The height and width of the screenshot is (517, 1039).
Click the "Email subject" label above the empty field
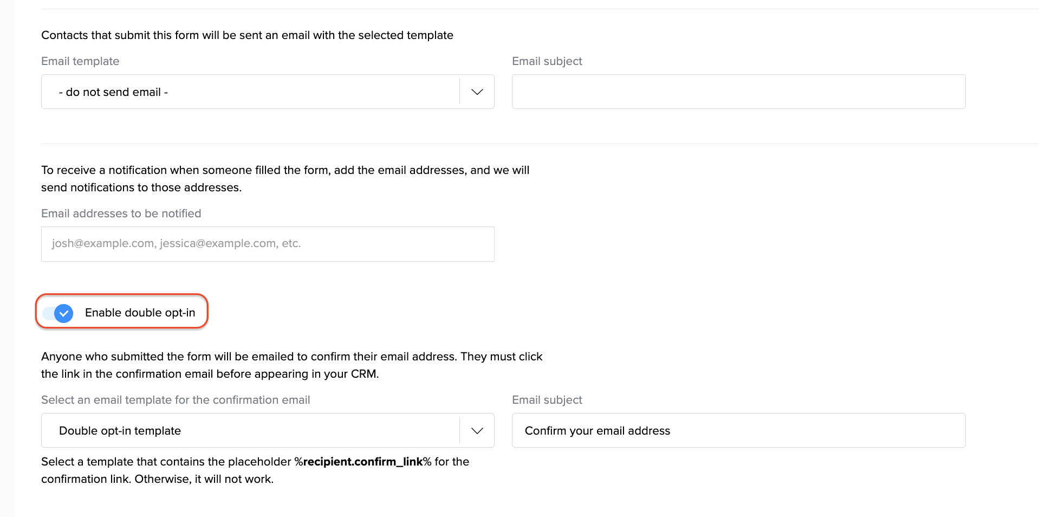point(547,61)
